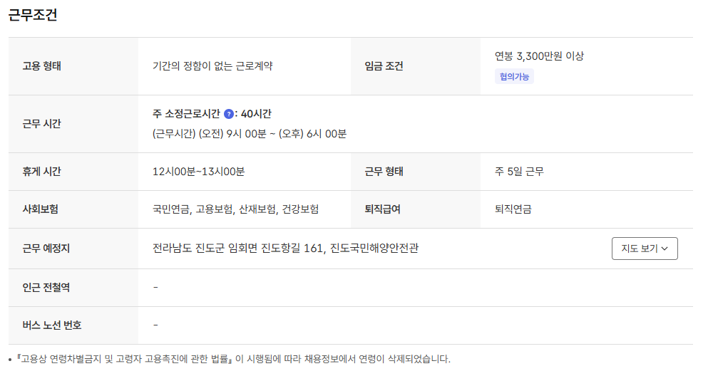Viewport: 713px width, 376px height.
Task: Select the 연봉 3,300만원 이상 salary text
Action: point(539,56)
